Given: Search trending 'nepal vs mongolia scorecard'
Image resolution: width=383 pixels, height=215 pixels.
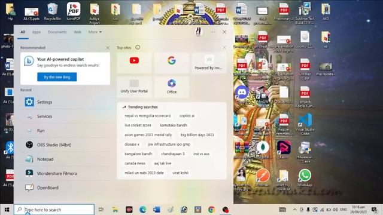Looking at the screenshot, I should pyautogui.click(x=148, y=116).
